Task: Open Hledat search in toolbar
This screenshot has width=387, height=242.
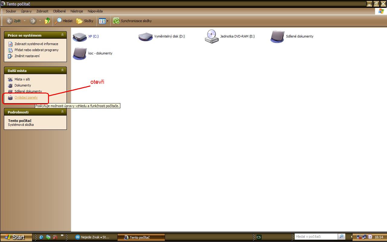Action: pos(64,21)
